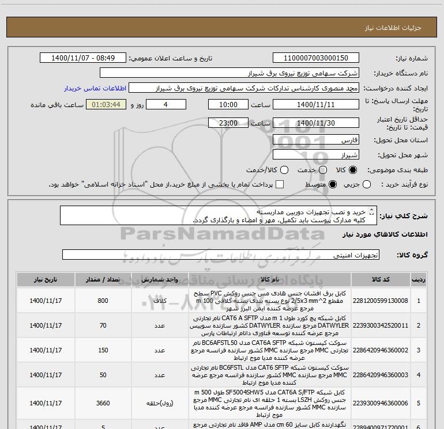Choose the جزیی purchase type radio
The image size is (444, 429).
(367, 184)
